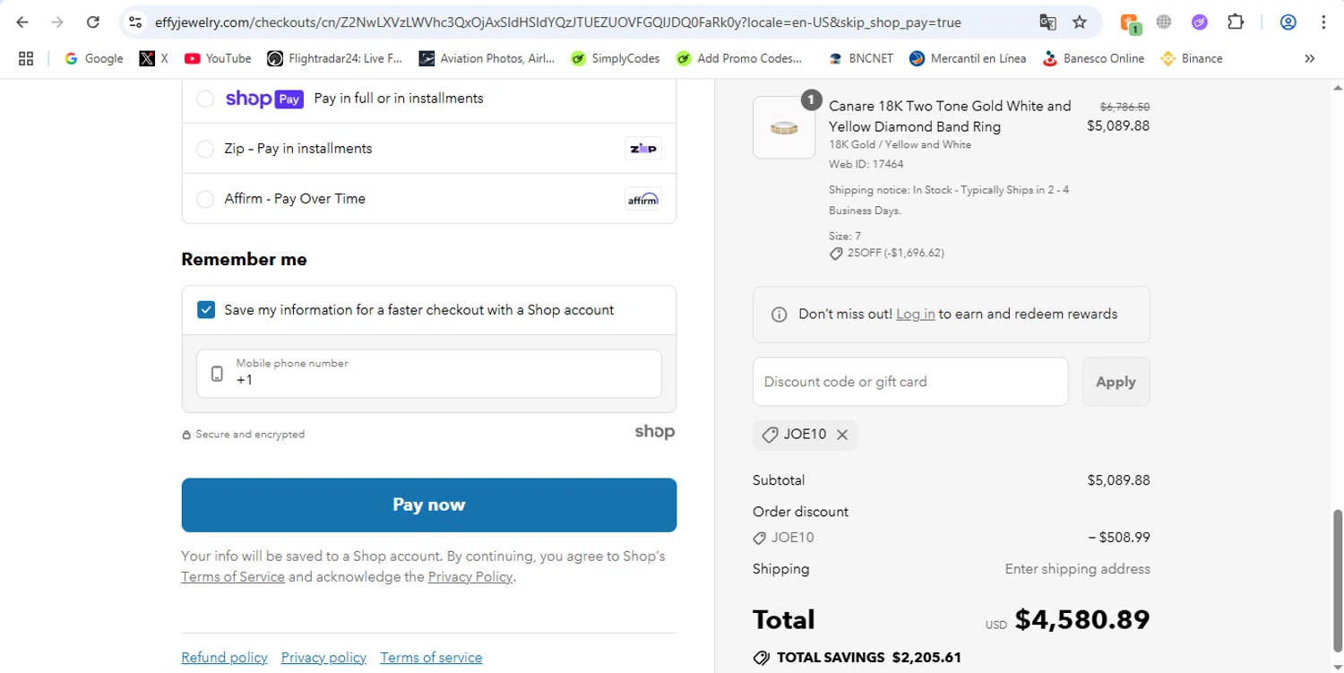Open Aviation Photos bookmark

point(487,58)
